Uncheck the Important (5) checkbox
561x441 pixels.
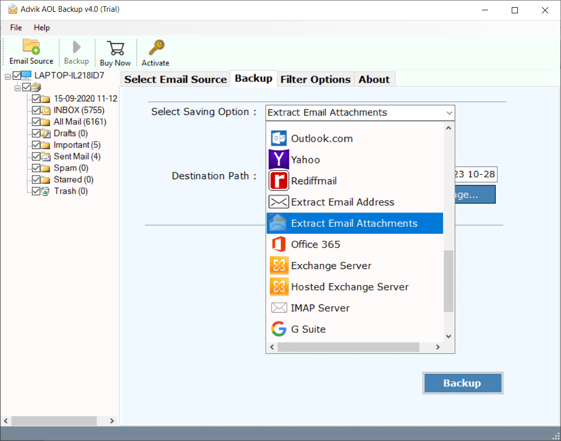click(x=36, y=145)
